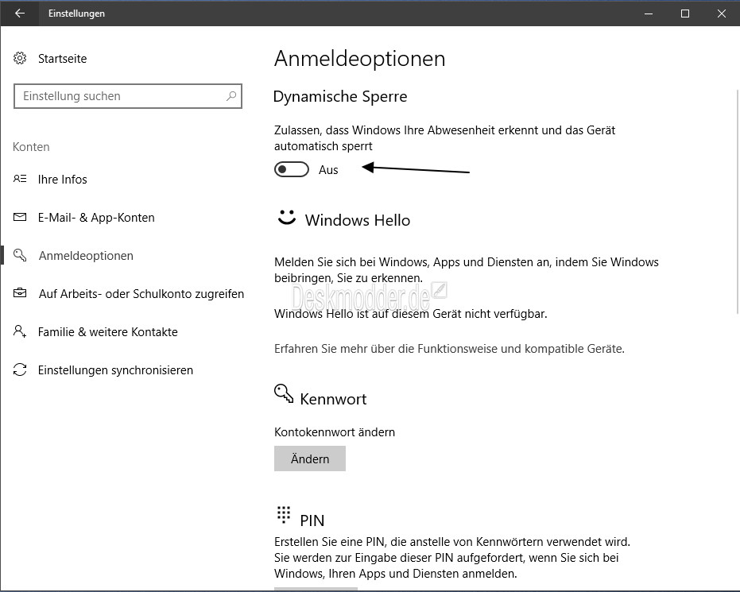Click the key icon beside Anmeldeoptionen in the sidebar
This screenshot has height=592, width=740.
click(x=20, y=255)
